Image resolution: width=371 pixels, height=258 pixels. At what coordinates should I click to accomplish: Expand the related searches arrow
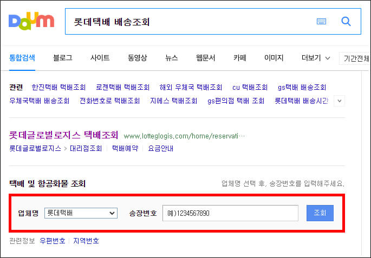point(339,101)
